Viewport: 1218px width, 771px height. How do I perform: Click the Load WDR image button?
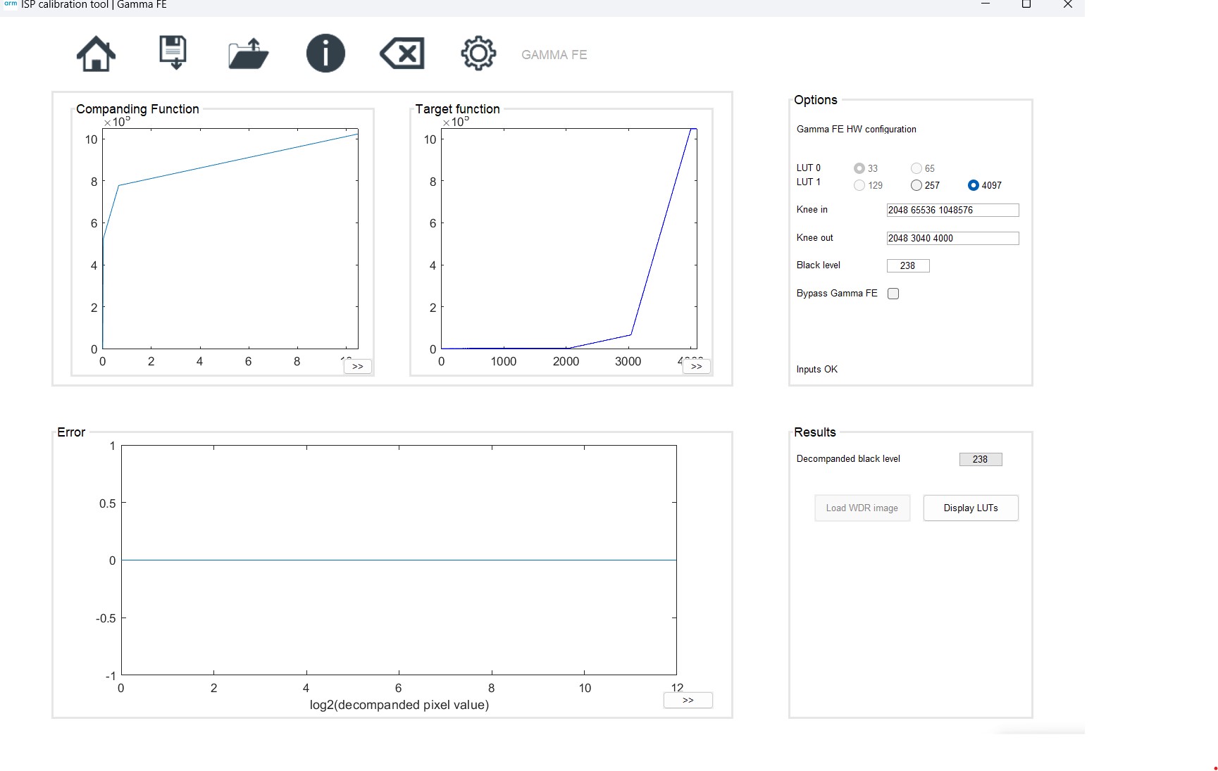(x=862, y=508)
